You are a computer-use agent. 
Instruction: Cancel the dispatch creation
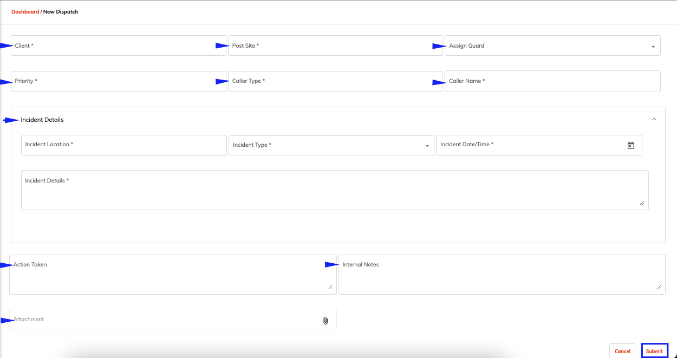click(622, 350)
